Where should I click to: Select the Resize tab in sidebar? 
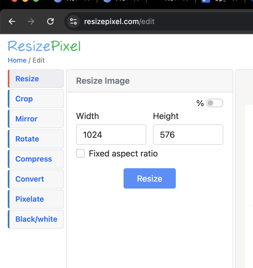[36, 79]
